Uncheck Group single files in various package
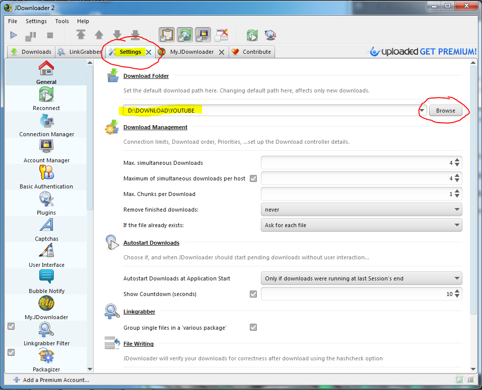This screenshot has width=482, height=390. coord(253,328)
